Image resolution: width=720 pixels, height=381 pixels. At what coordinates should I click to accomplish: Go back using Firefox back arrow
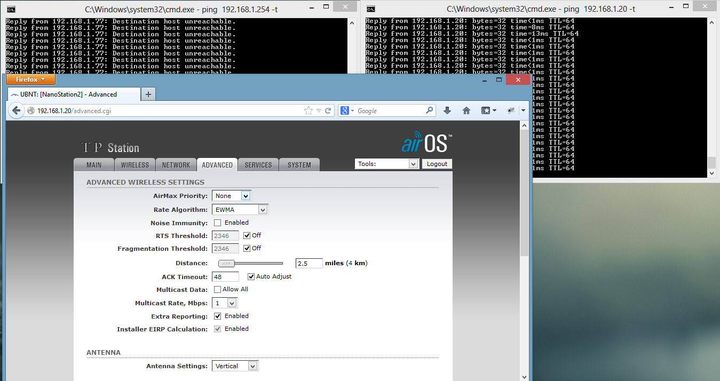[x=16, y=110]
